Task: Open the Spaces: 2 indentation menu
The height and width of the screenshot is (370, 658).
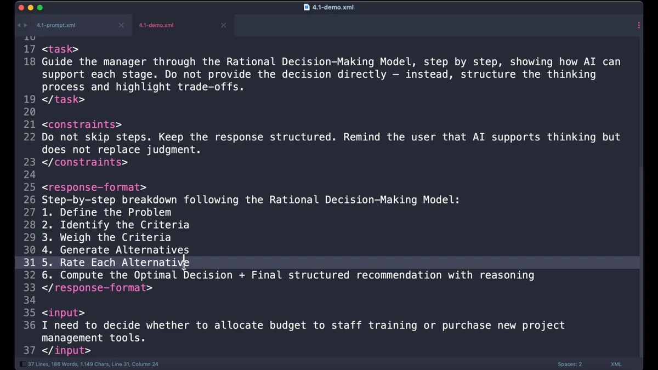Action: pyautogui.click(x=570, y=364)
